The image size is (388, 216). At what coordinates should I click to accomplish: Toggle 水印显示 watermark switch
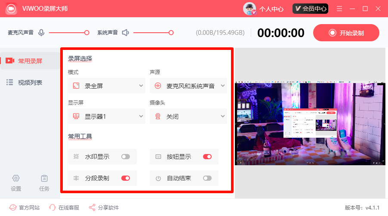pos(126,157)
